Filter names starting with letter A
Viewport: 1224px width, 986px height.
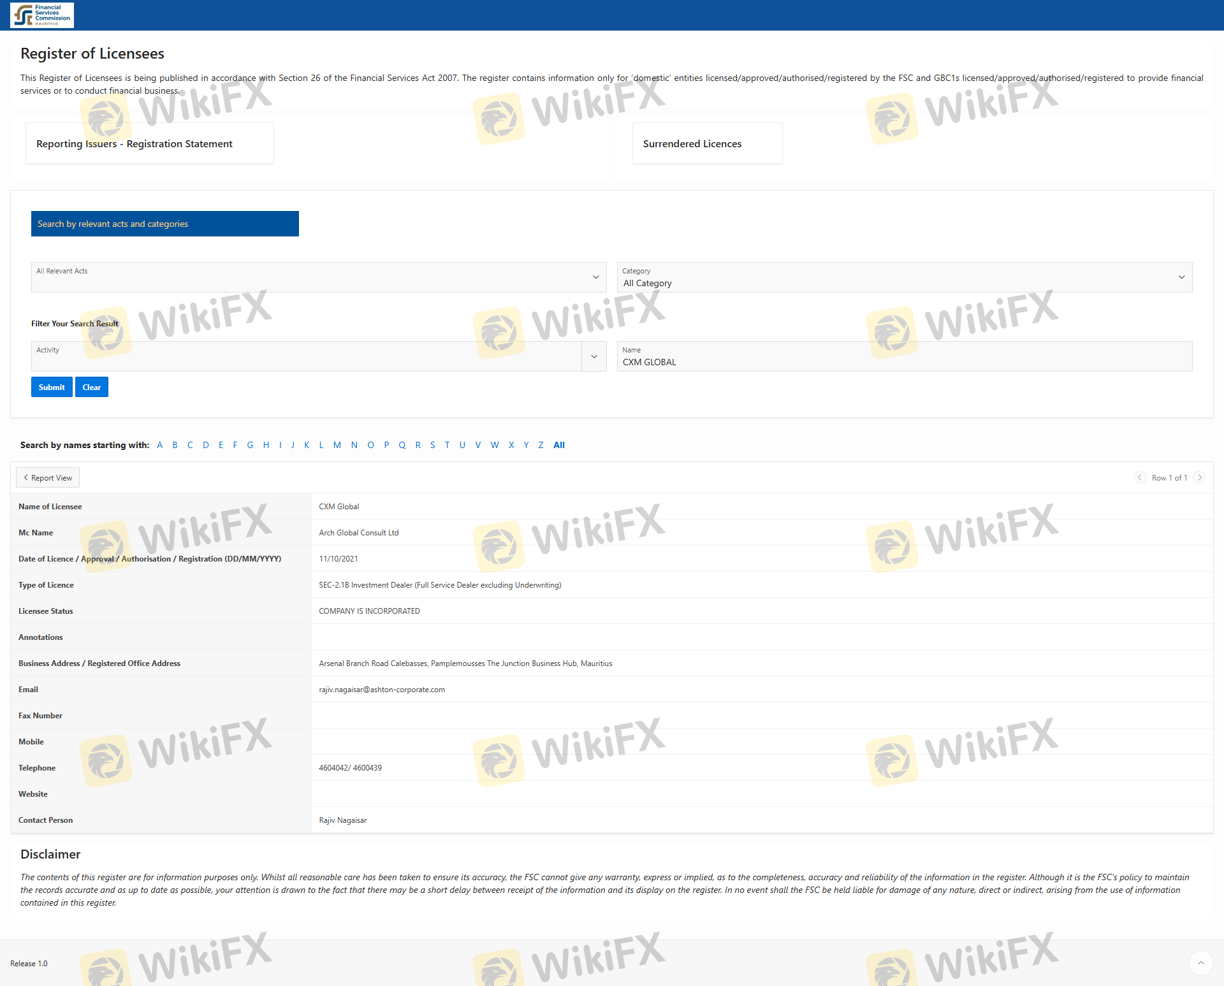pos(159,445)
